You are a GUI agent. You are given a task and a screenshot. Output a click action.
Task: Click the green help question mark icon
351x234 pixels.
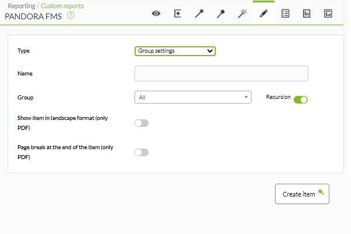point(71,15)
